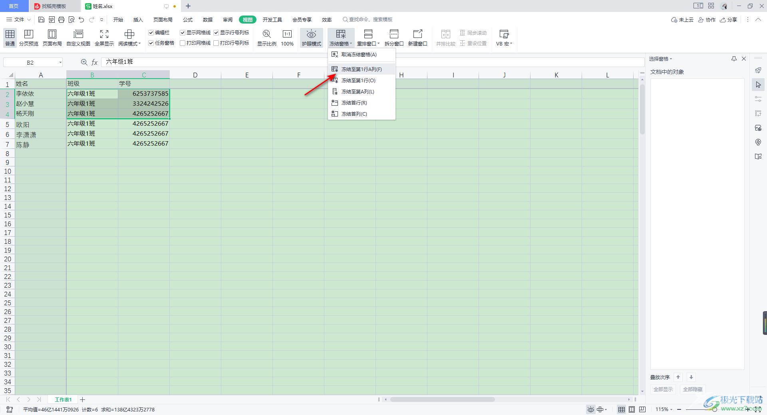Uncheck Show Gridlines checkbox
This screenshot has width=767, height=415.
click(183, 33)
